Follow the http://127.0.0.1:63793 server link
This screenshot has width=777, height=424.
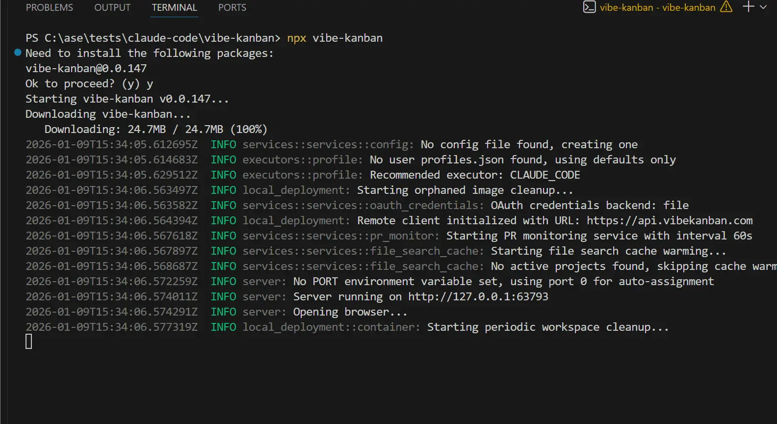point(478,297)
